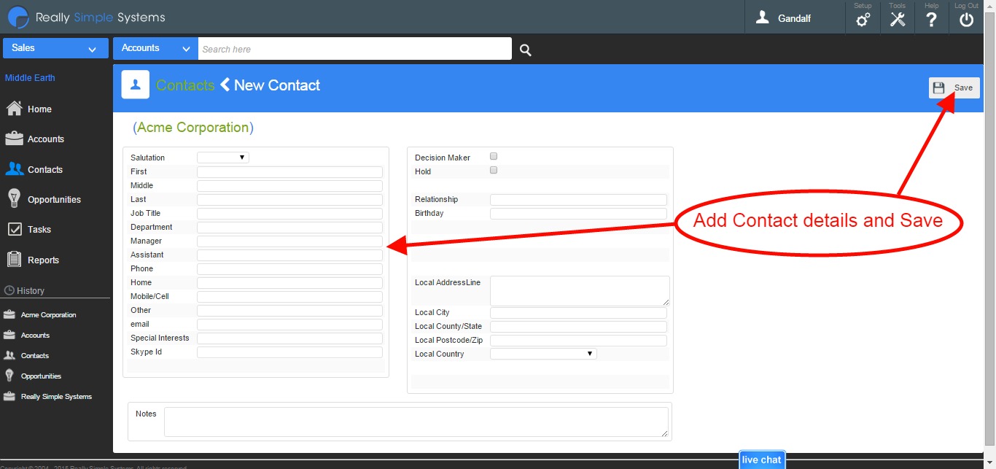Click the Gandalf user profile icon

click(x=763, y=18)
